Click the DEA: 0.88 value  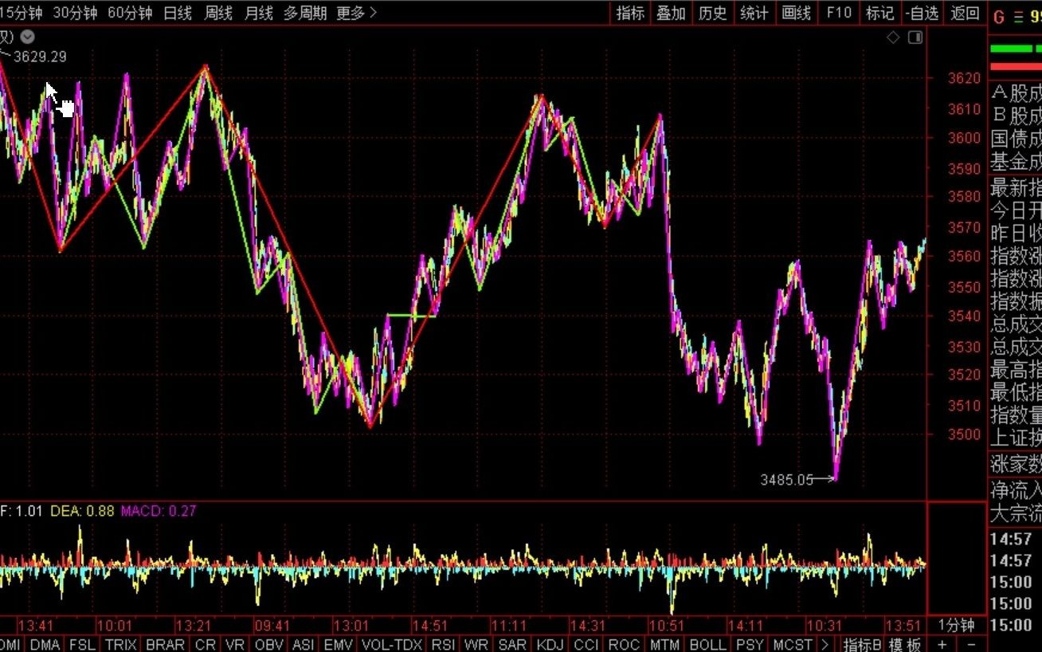click(82, 511)
